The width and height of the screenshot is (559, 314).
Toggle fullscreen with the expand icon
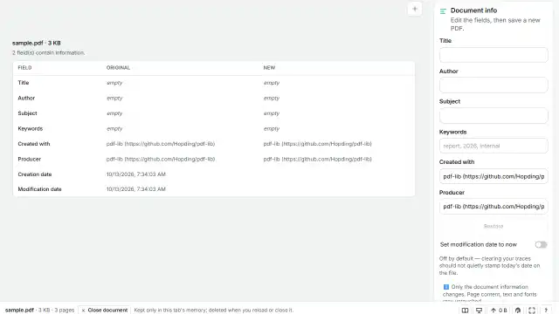532,311
